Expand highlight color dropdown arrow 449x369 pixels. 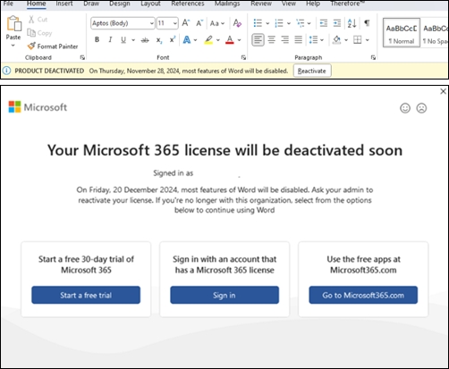click(218, 40)
